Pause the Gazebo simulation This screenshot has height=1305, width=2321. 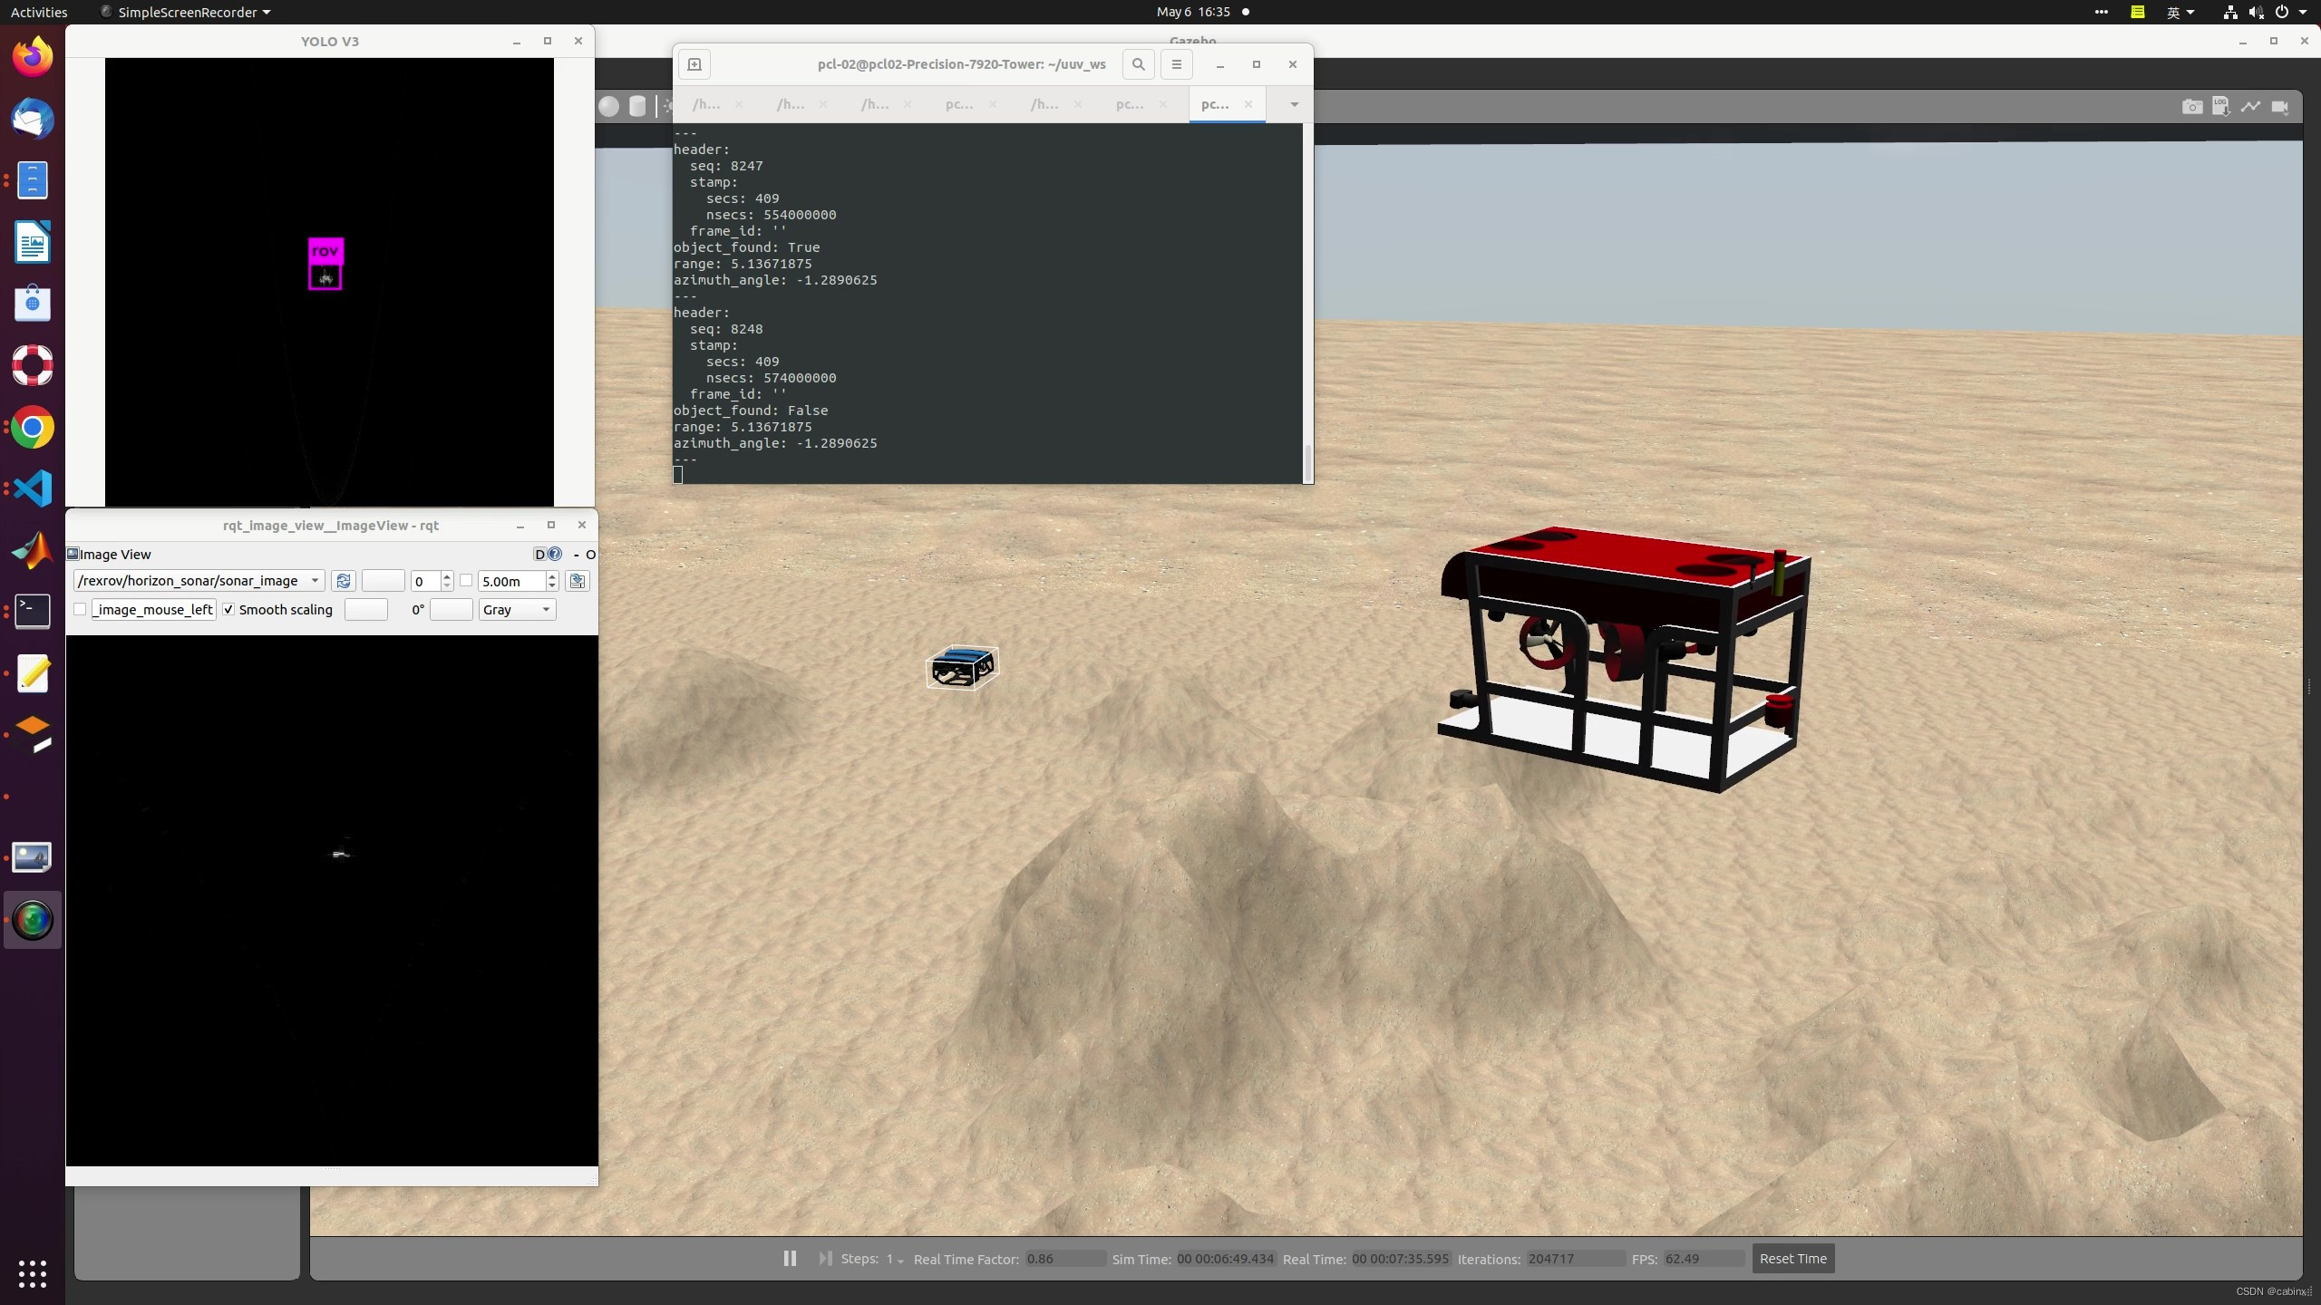(x=790, y=1259)
